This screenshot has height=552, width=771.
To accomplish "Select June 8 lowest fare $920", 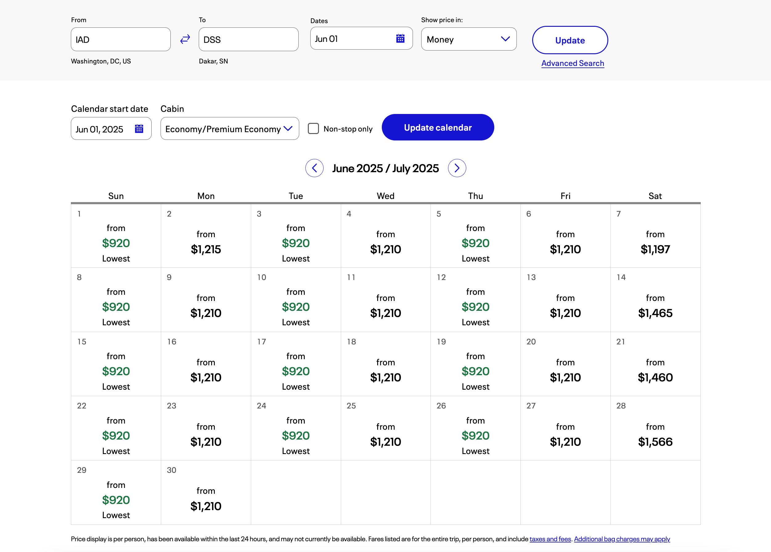I will point(116,300).
